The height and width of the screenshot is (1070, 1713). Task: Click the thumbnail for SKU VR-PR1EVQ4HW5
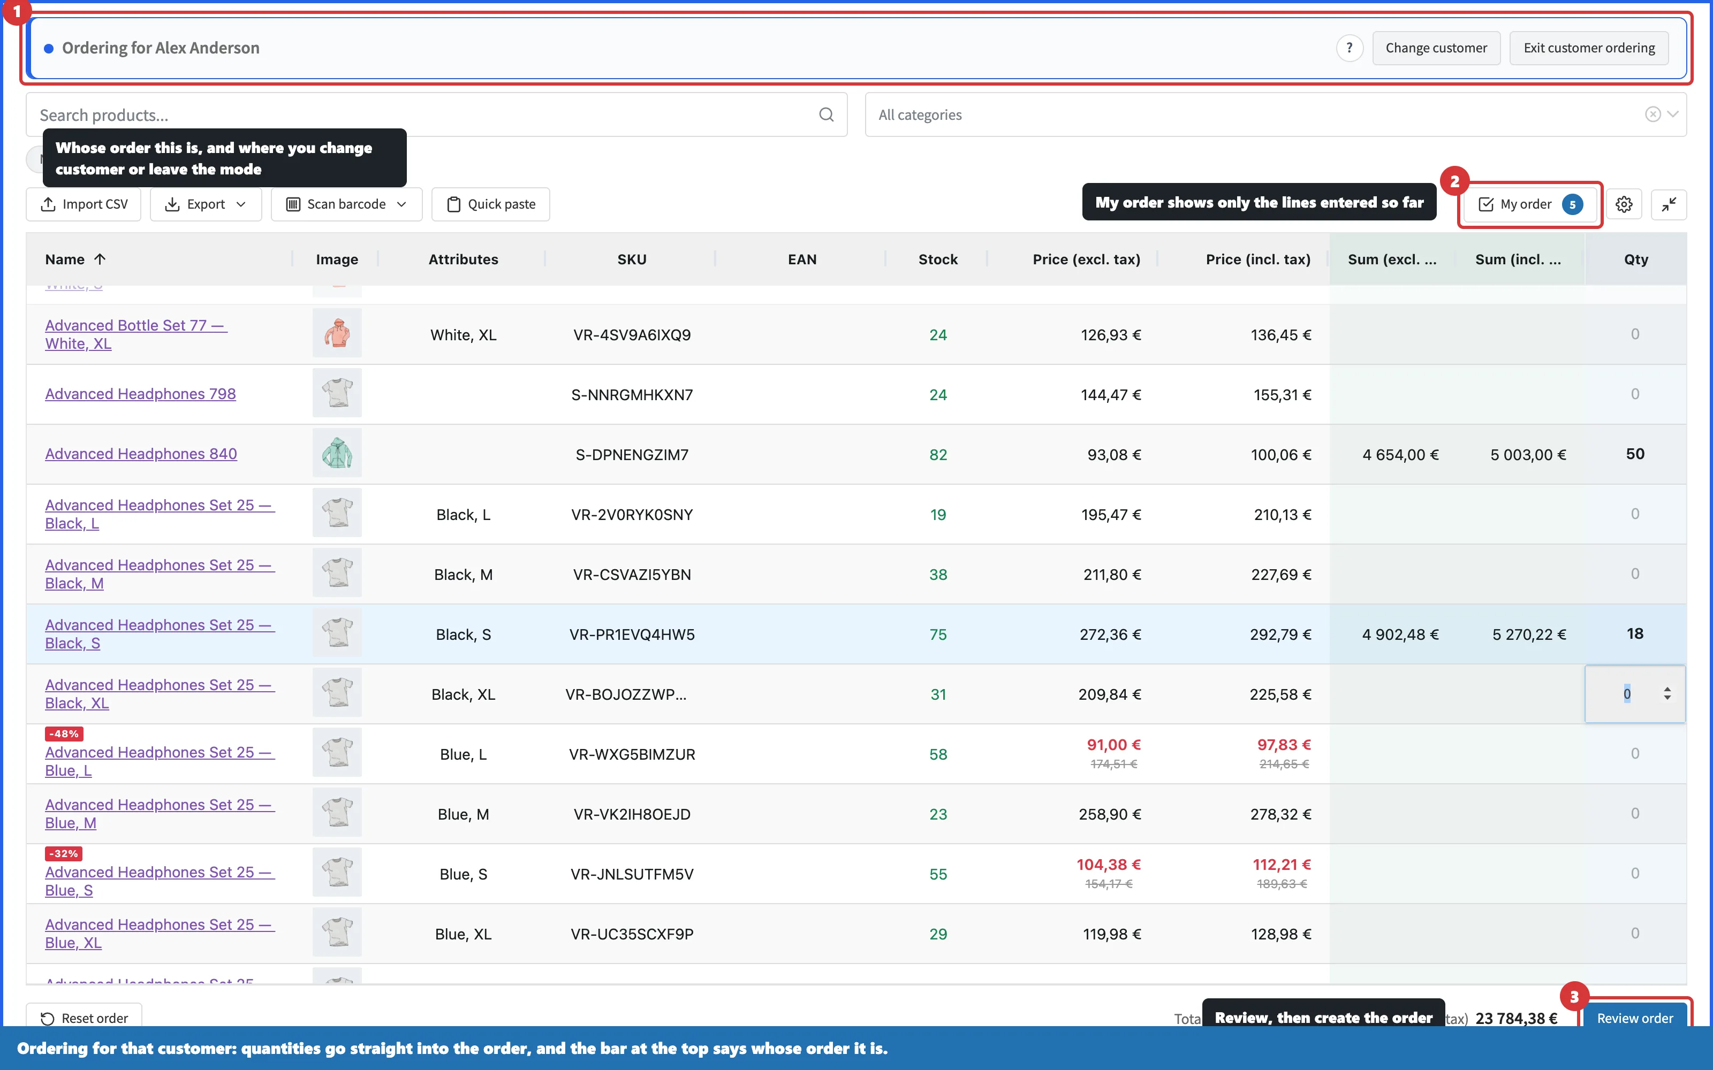pyautogui.click(x=337, y=633)
